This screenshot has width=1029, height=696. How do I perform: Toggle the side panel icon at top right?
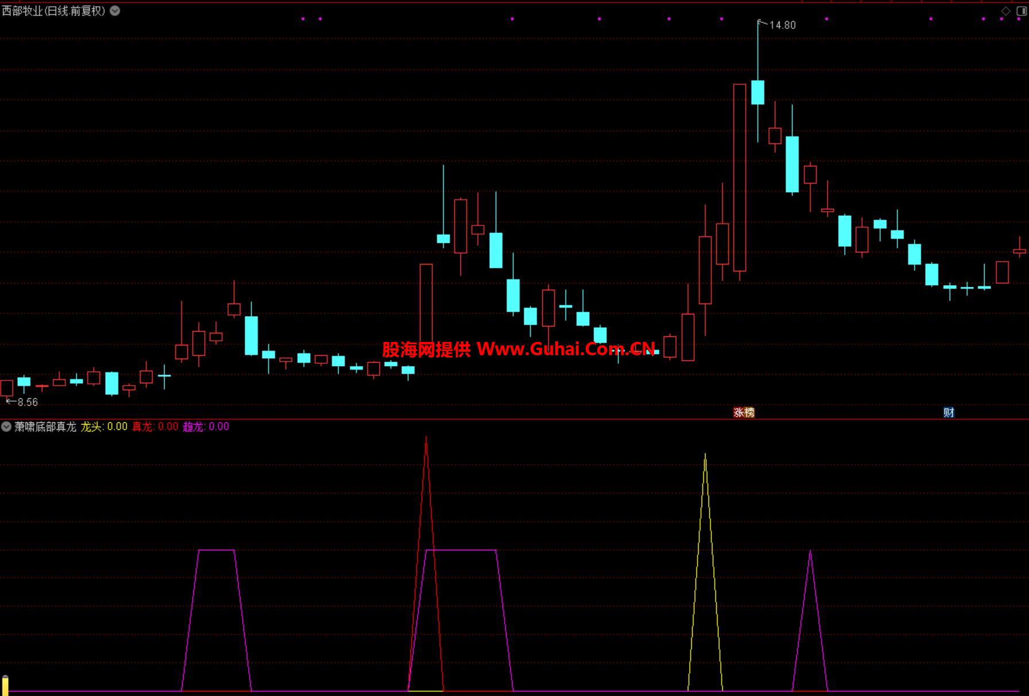(x=1022, y=11)
